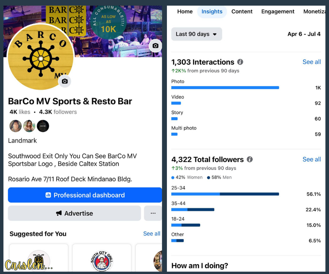Open the more followers ellipsis avatar
Screen dimensions: 329x274
click(43, 126)
